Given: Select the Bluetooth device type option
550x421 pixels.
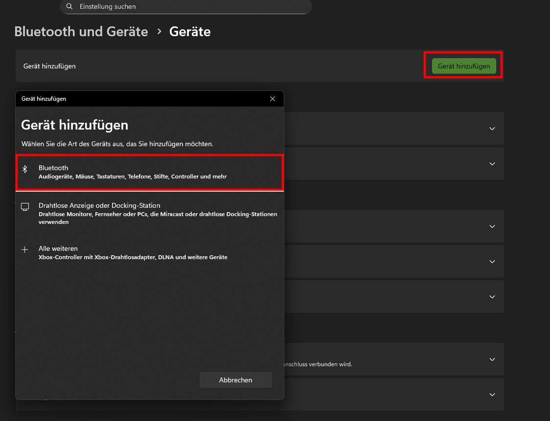Looking at the screenshot, I should click(150, 172).
